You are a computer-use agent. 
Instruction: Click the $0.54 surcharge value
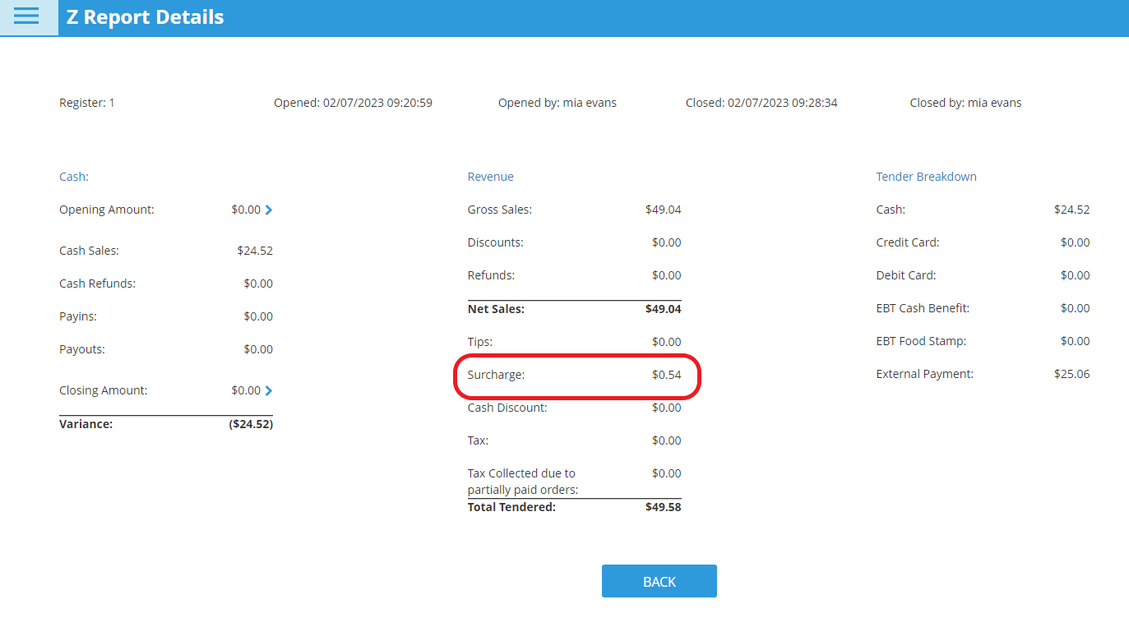[x=667, y=375]
